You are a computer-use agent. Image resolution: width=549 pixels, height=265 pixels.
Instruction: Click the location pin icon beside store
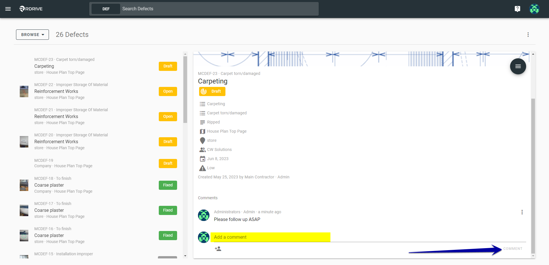(x=203, y=141)
